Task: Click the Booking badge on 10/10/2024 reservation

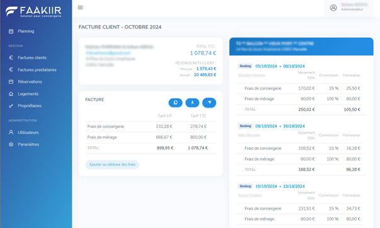Action: tap(245, 186)
